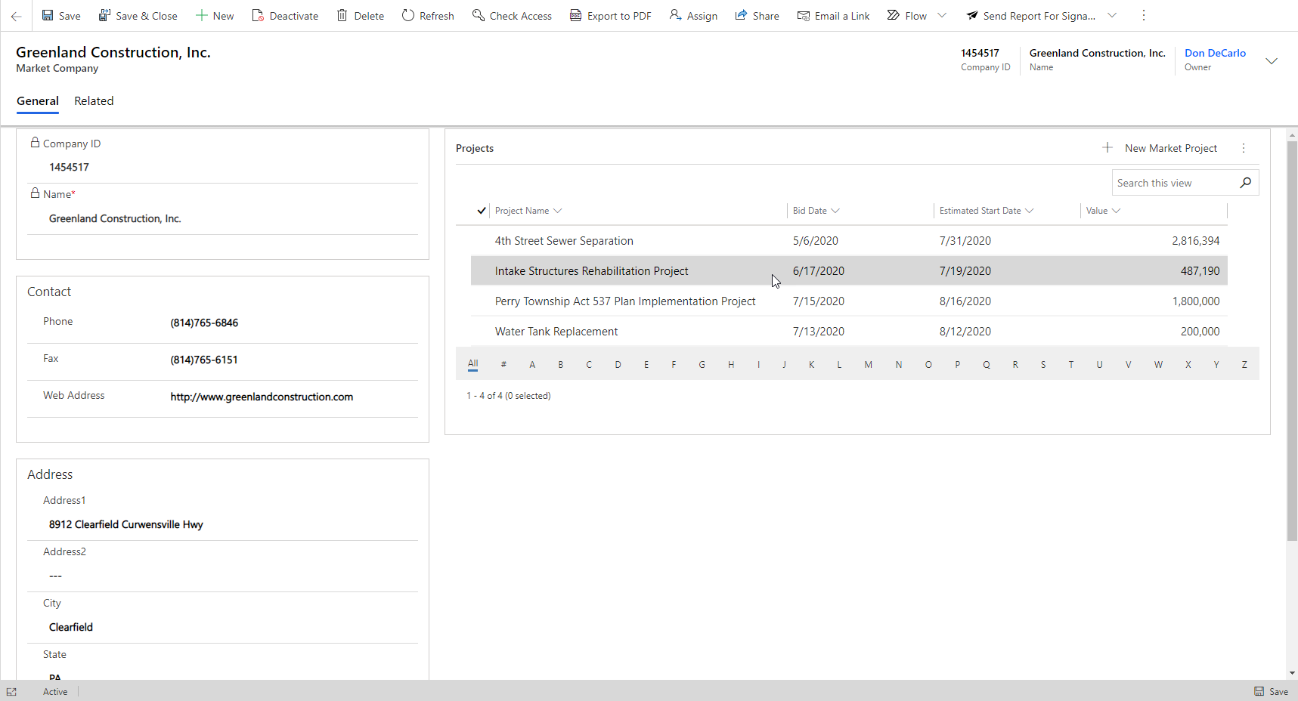Create a New record from toolbar
1298x701 pixels.
point(215,16)
